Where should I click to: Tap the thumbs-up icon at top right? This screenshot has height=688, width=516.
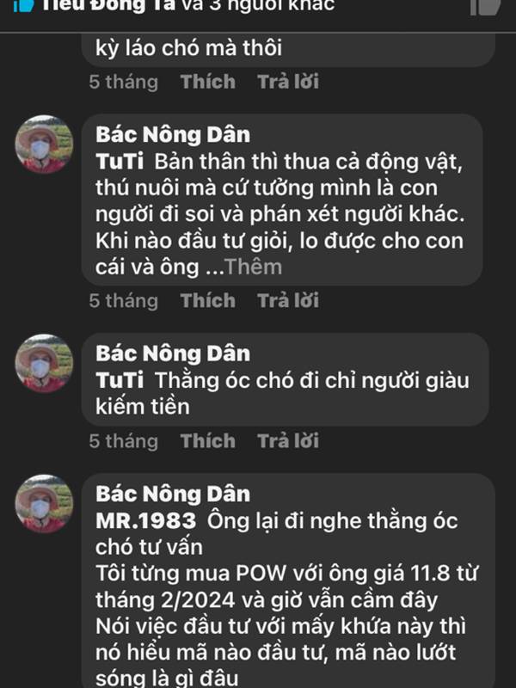[x=485, y=7]
